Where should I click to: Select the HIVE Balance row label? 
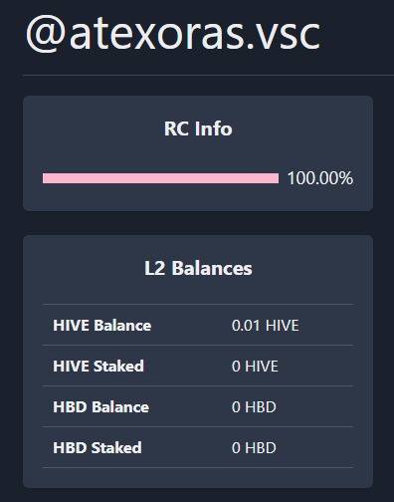coord(102,325)
